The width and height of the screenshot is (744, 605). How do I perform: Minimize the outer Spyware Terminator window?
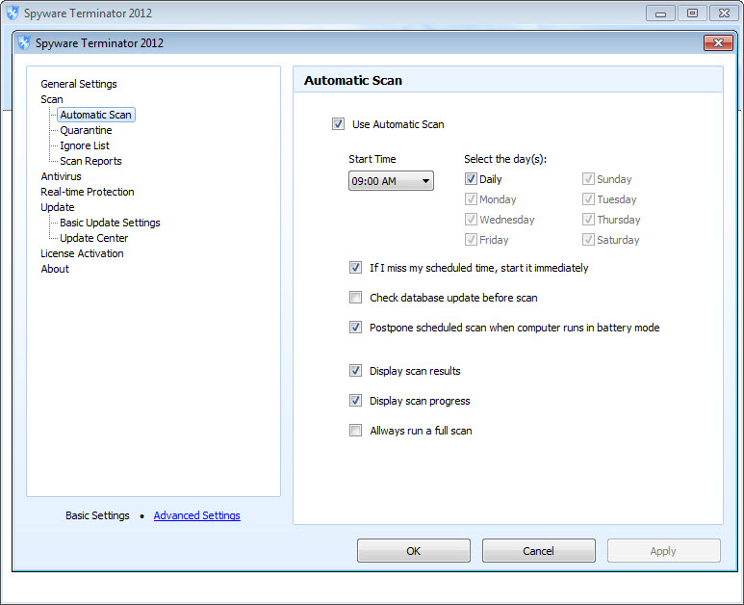(x=660, y=13)
